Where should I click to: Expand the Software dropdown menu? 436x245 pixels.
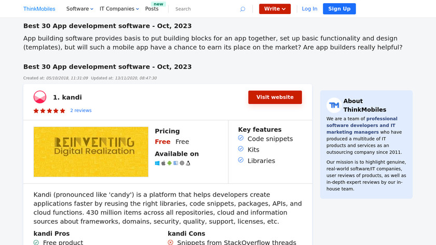(80, 9)
